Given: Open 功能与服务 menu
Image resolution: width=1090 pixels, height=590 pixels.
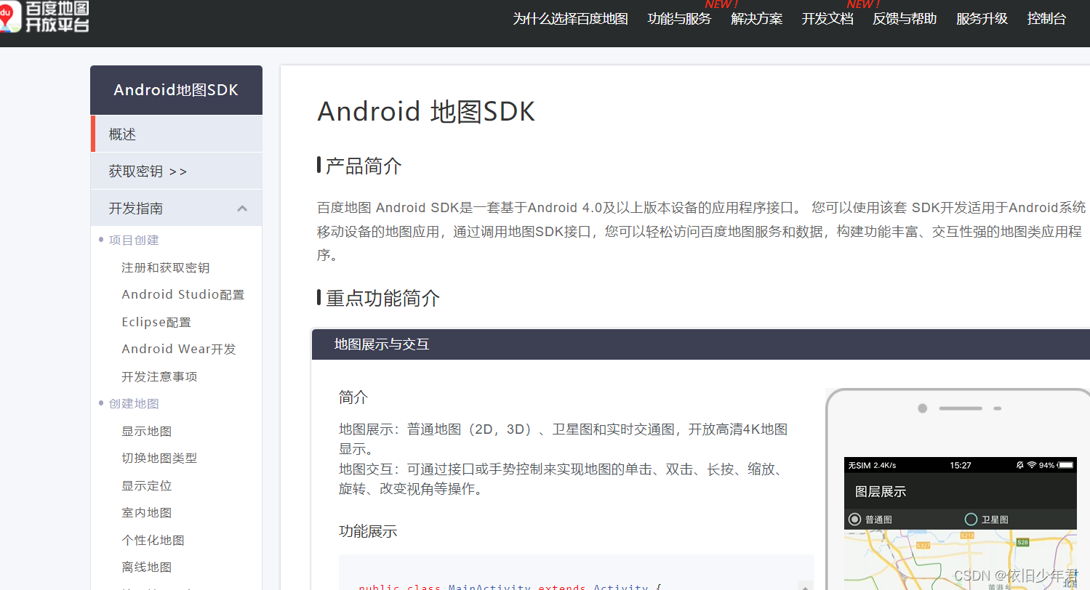Looking at the screenshot, I should [x=679, y=19].
